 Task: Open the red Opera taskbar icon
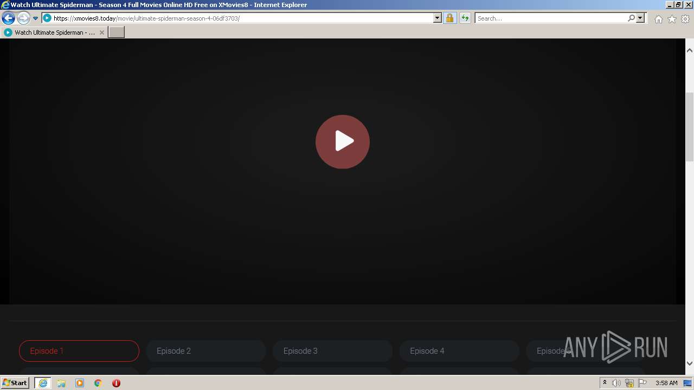pyautogui.click(x=116, y=383)
